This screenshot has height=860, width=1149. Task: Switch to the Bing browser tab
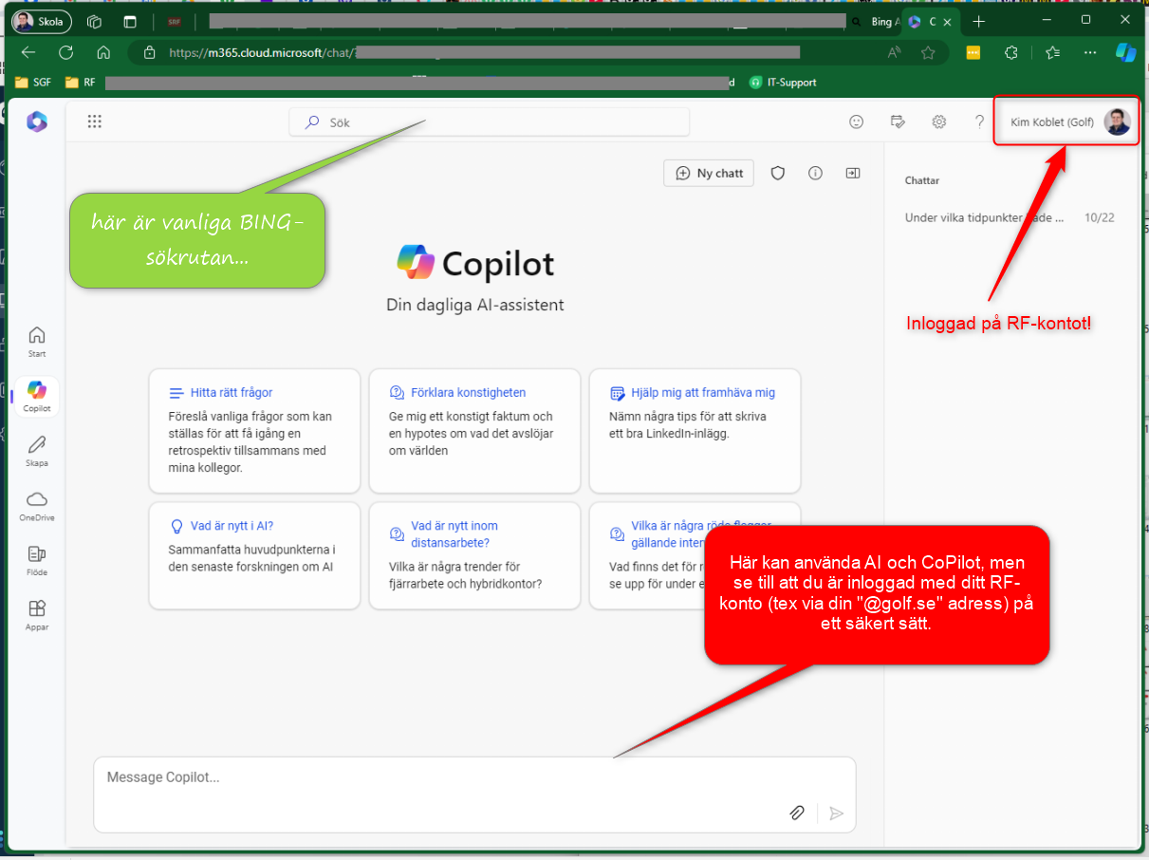(x=874, y=21)
